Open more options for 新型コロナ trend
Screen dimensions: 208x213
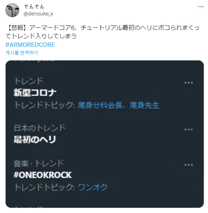coord(188,83)
